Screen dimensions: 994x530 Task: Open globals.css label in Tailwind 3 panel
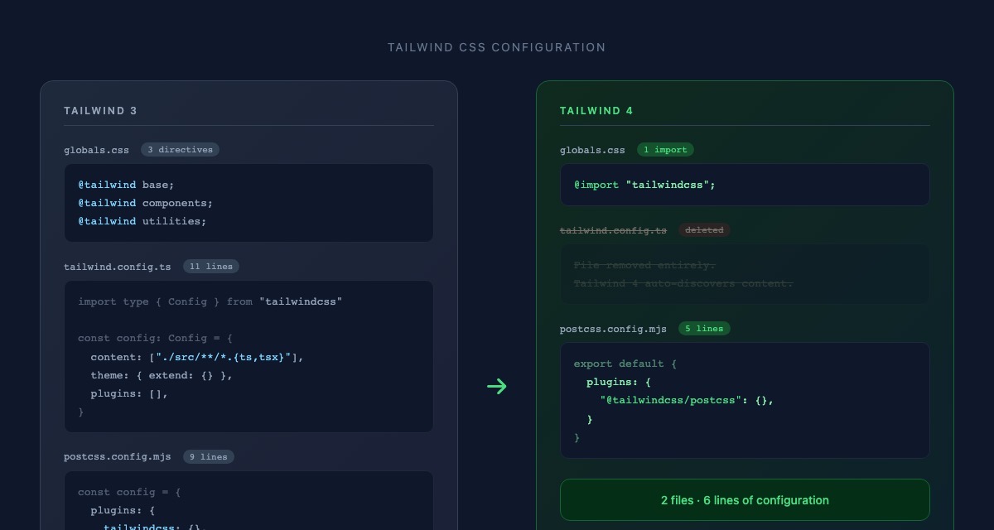pyautogui.click(x=97, y=150)
